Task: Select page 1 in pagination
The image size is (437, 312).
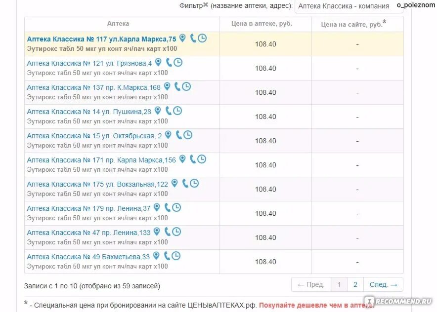Action: tap(339, 284)
